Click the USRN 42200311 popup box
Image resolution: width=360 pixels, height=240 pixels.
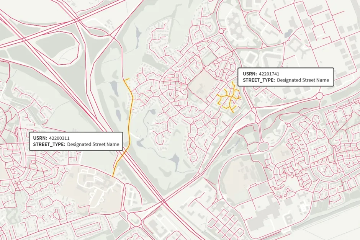pos(76,141)
